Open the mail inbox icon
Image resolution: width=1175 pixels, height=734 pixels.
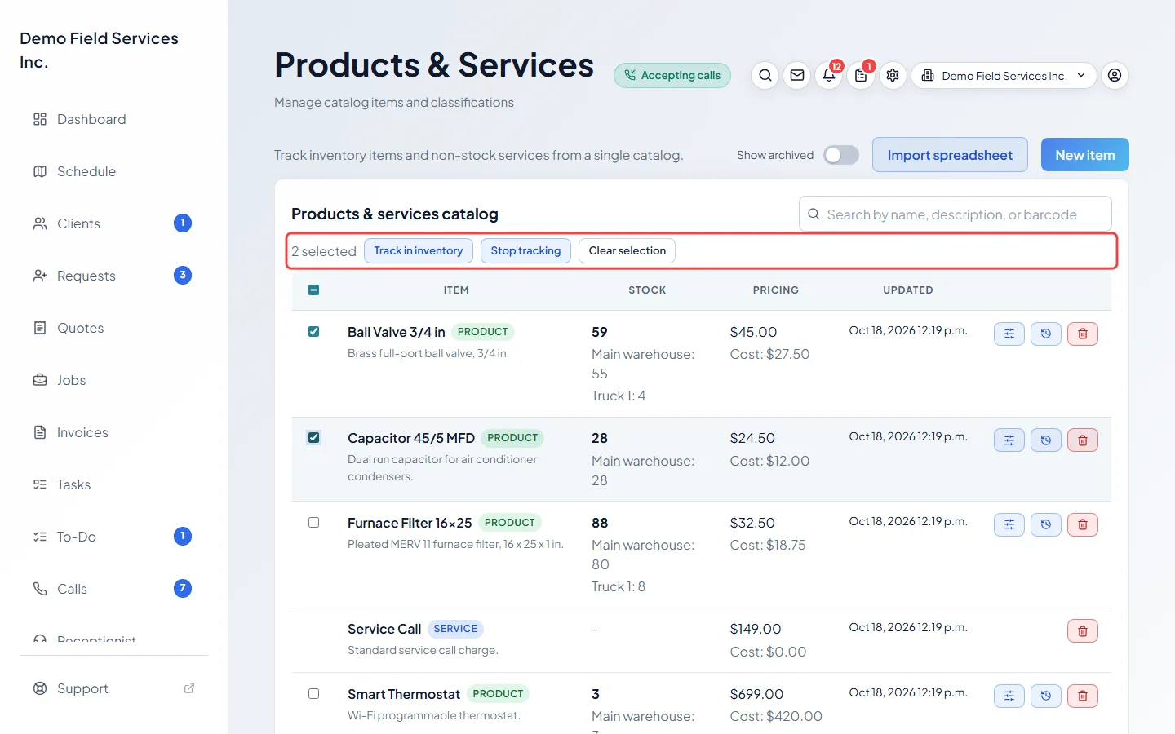797,76
